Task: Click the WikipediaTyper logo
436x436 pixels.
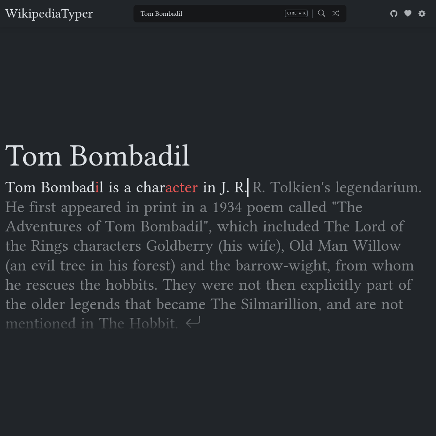Action: (x=49, y=14)
